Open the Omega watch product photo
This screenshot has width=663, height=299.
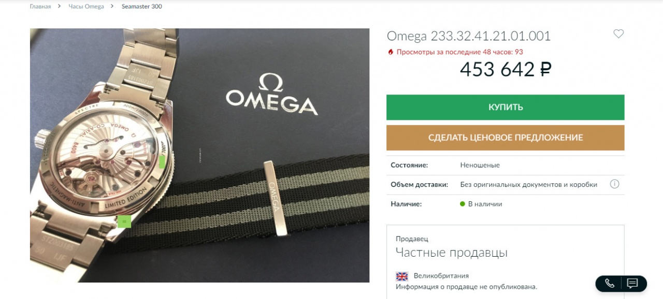199,155
